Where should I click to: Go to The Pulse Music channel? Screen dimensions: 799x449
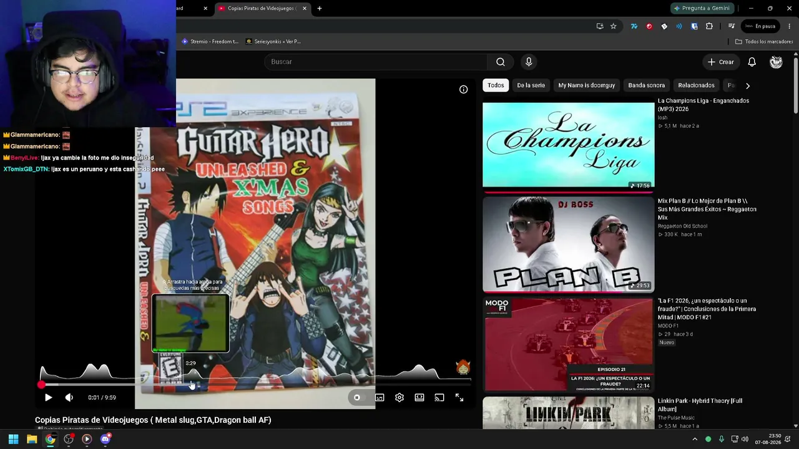pos(676,418)
